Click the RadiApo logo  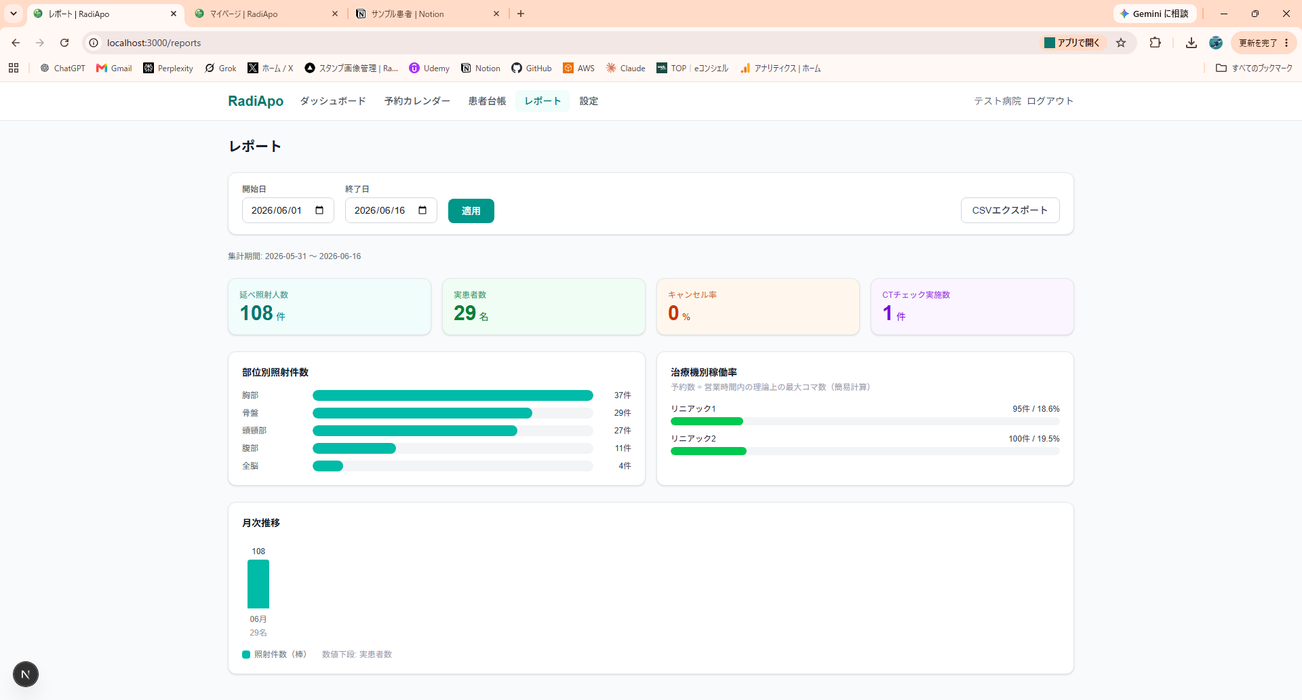[x=256, y=101]
